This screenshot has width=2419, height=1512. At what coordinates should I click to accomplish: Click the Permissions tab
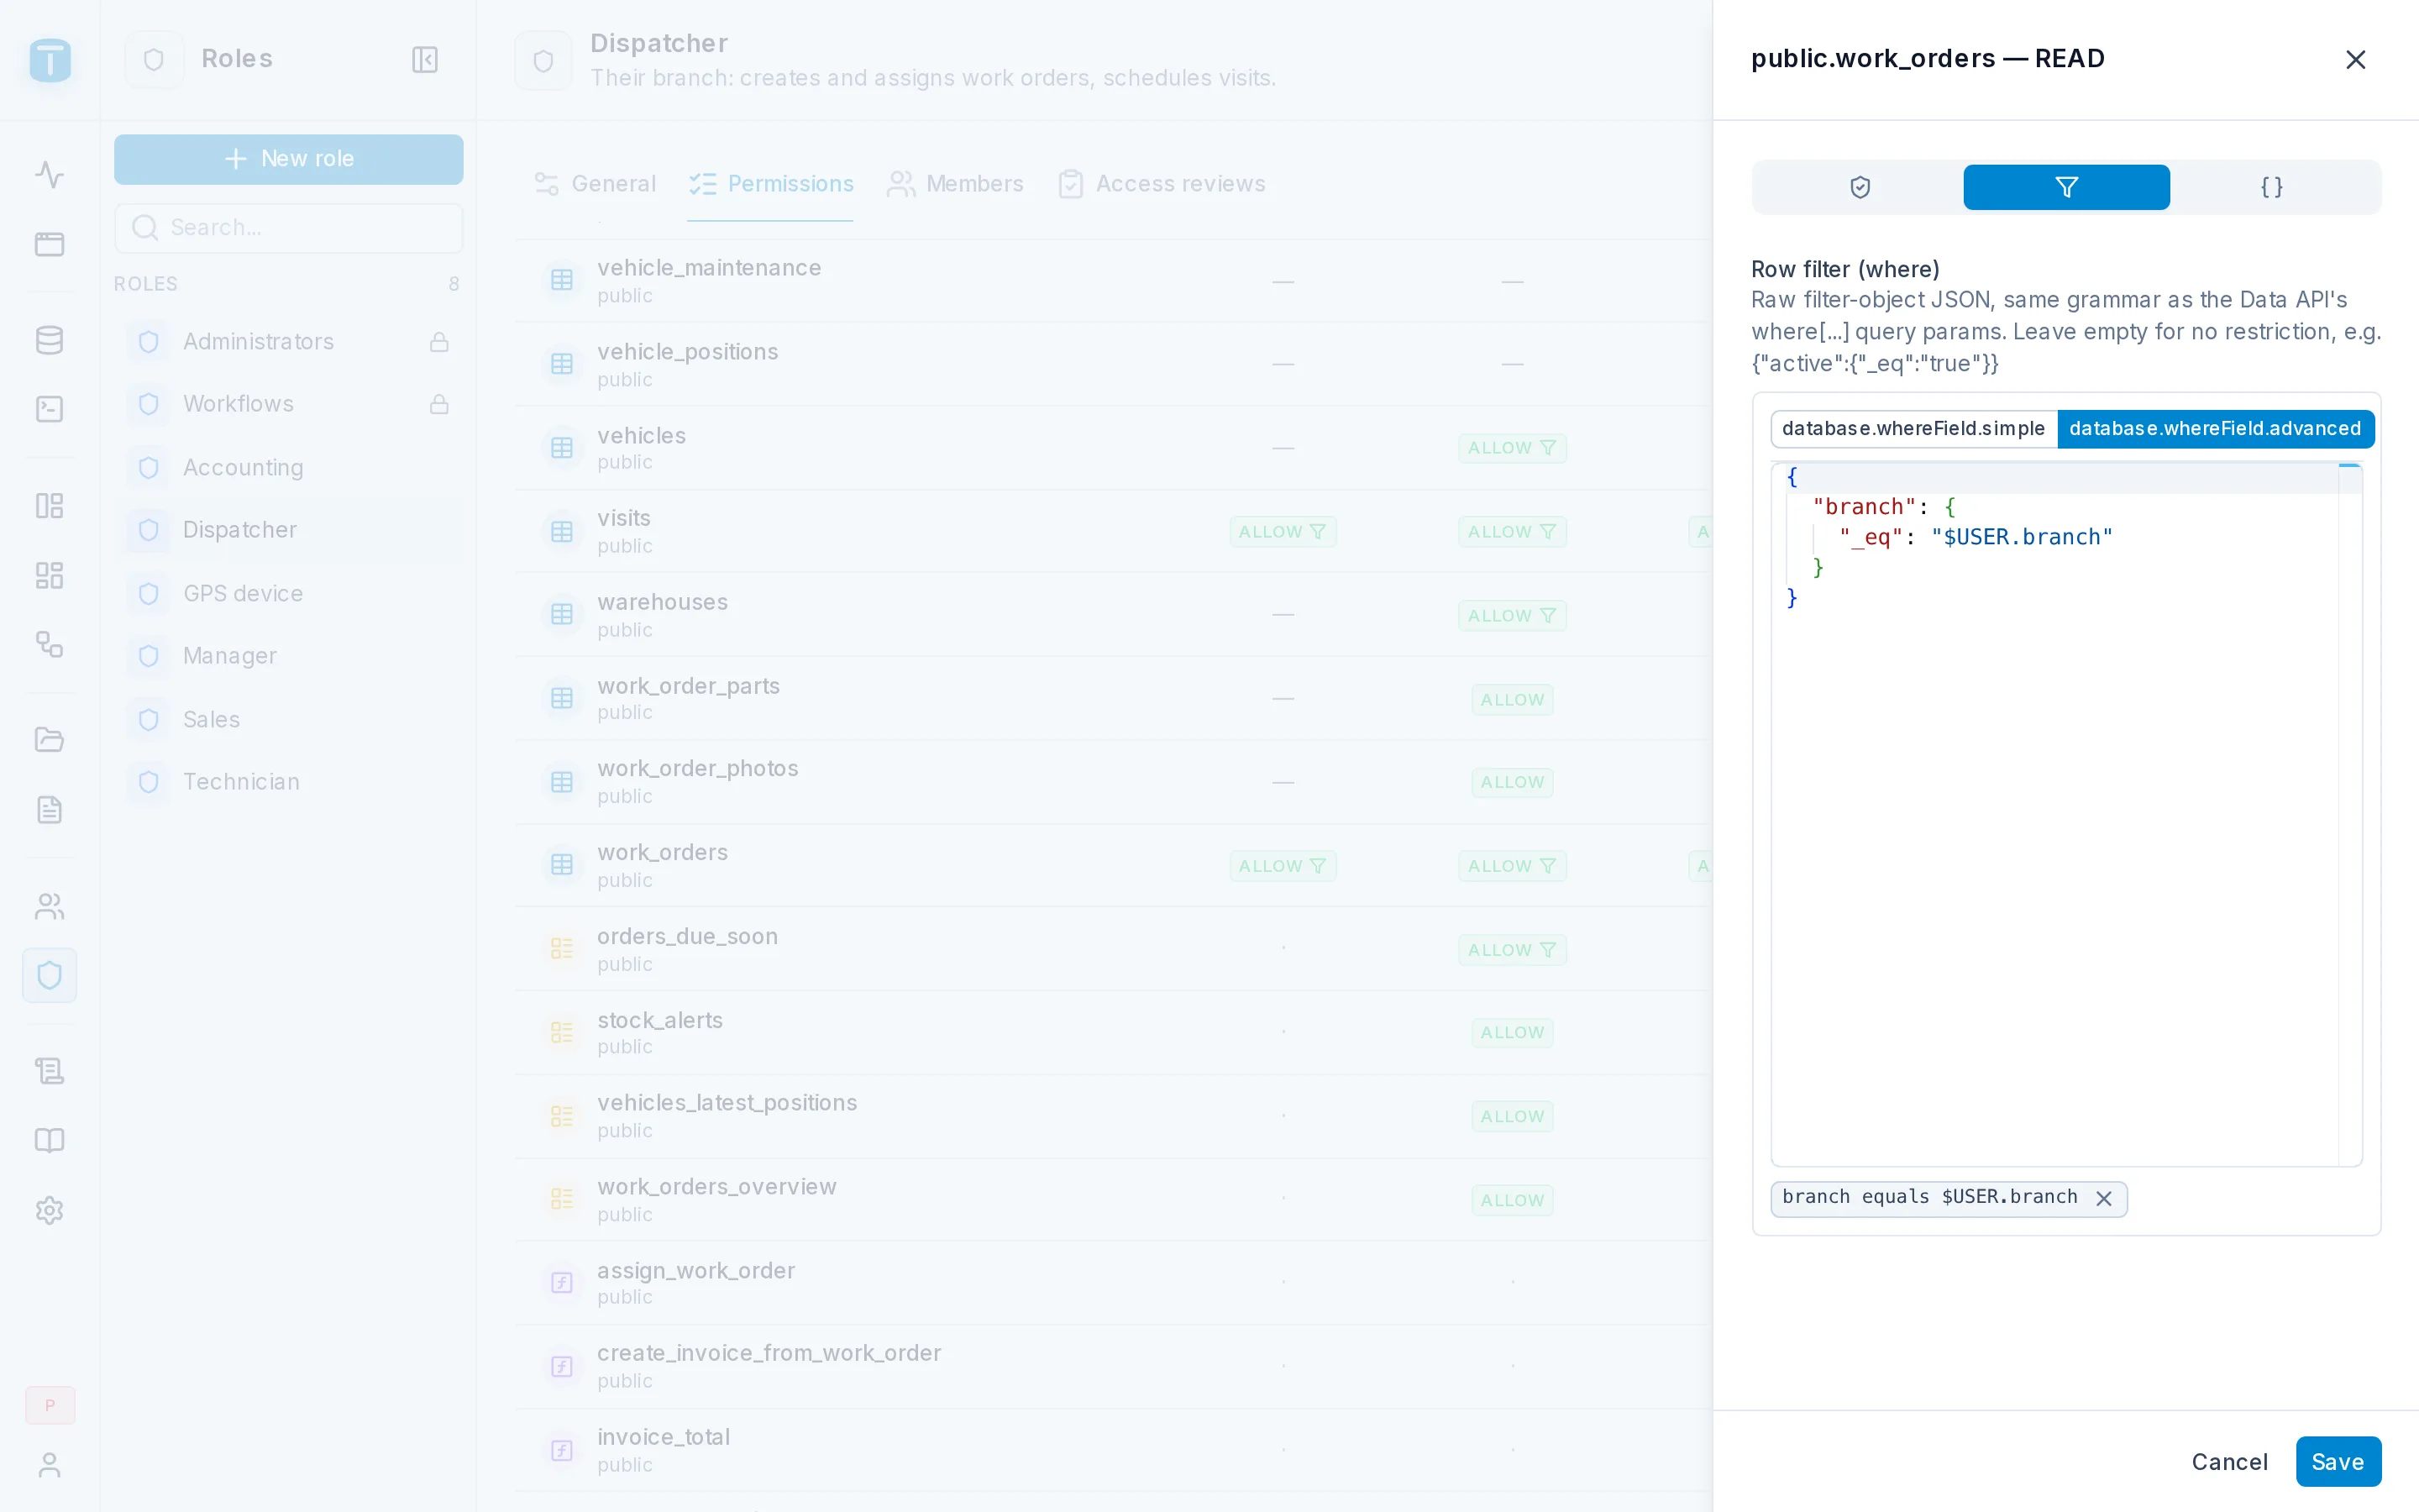click(771, 184)
